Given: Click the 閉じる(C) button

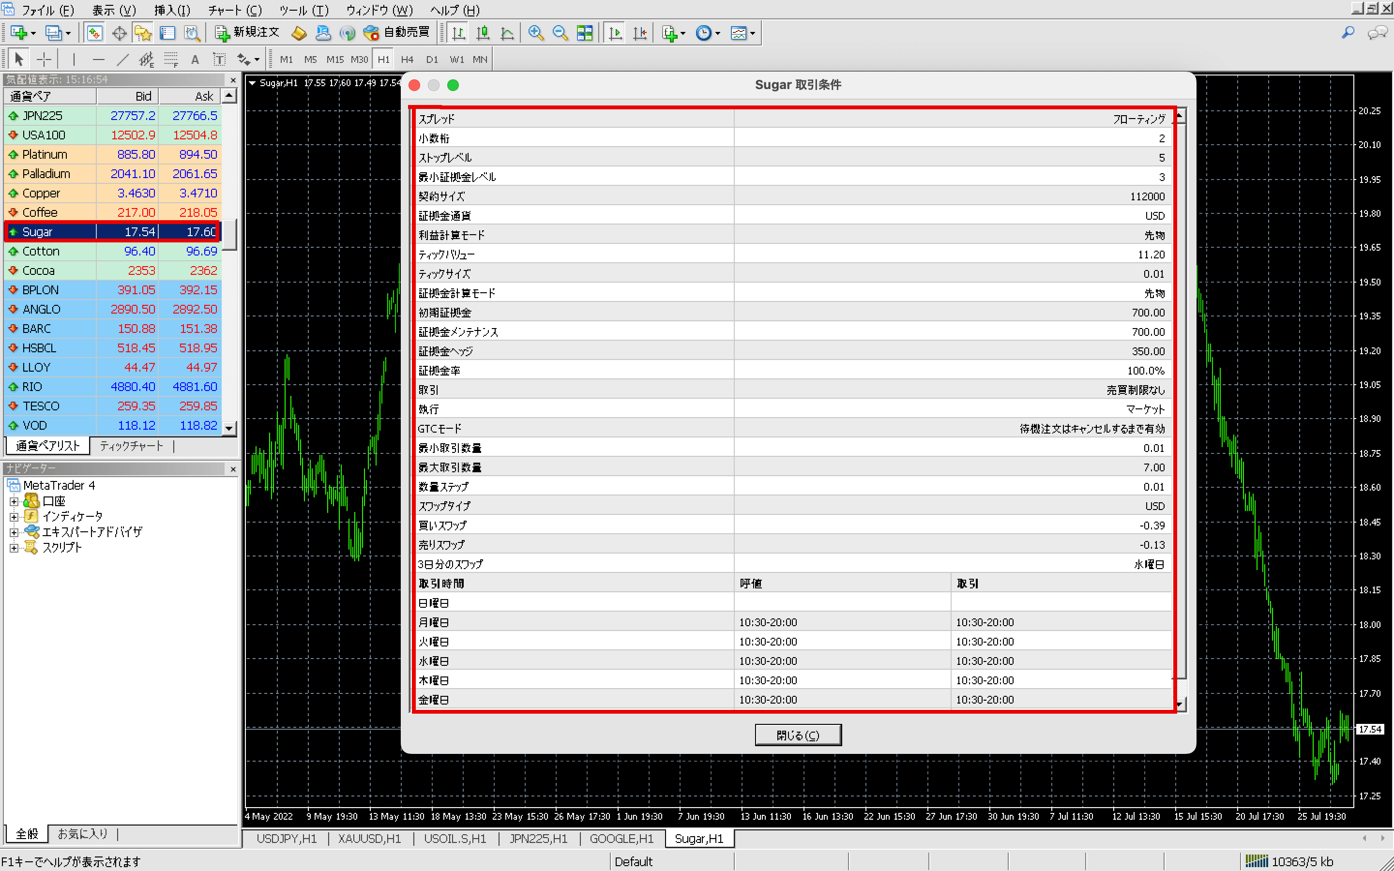Looking at the screenshot, I should (x=798, y=735).
